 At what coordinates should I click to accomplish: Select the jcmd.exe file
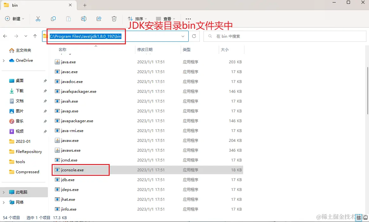[148, 160]
